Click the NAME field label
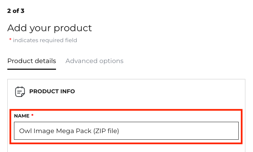 21,115
